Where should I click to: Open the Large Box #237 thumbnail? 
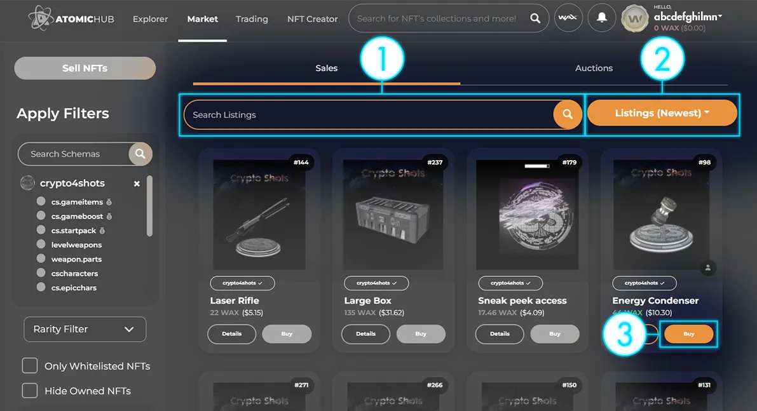coord(393,215)
